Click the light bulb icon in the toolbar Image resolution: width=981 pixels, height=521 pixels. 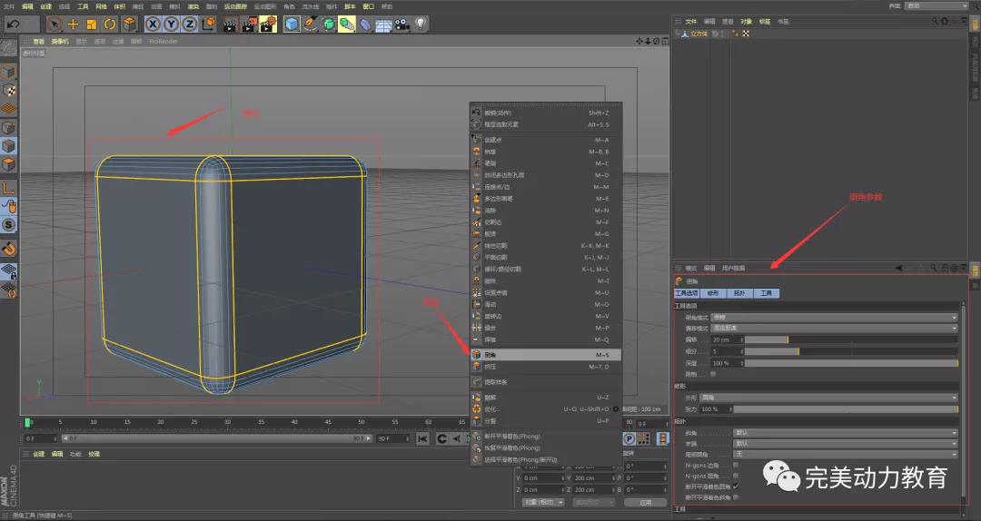tap(421, 24)
